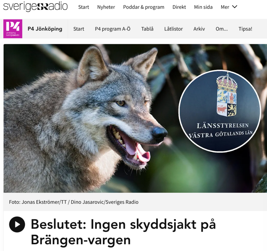Select Start in P4 channel menu
This screenshot has width=267, height=251.
(79, 29)
